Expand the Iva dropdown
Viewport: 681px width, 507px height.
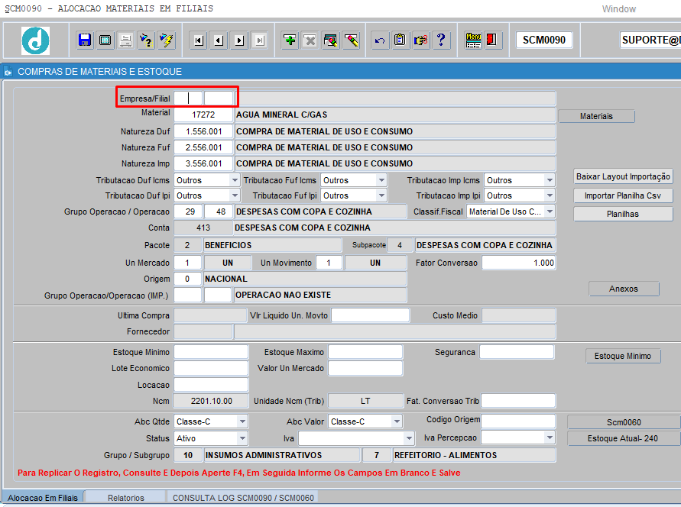[408, 438]
